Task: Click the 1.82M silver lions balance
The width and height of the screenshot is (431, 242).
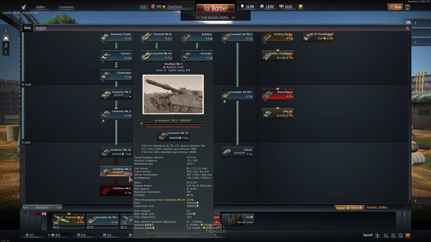Action: coord(266,6)
